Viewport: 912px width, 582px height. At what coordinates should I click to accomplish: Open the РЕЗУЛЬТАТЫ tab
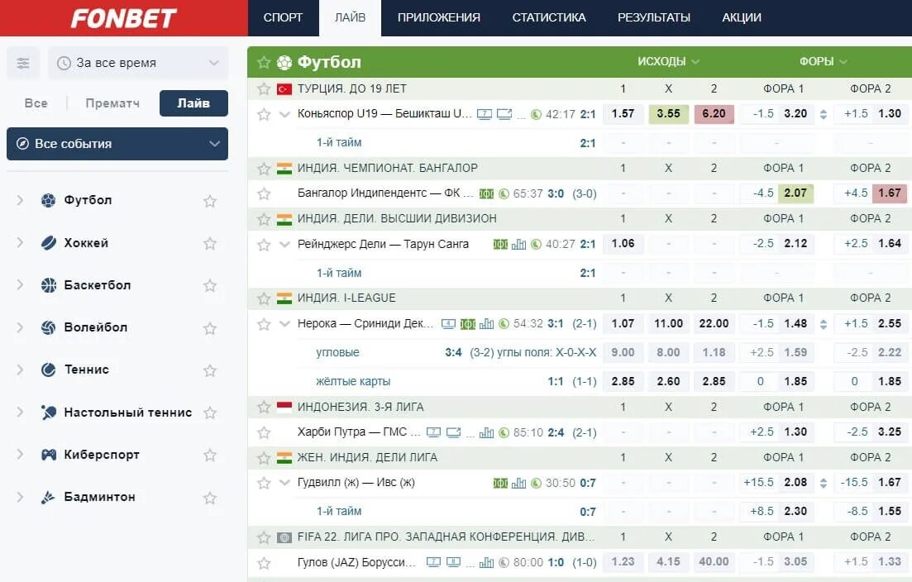pos(654,17)
